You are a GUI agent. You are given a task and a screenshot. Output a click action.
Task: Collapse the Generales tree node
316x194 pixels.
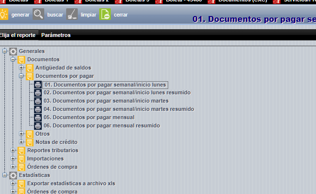point(5,51)
